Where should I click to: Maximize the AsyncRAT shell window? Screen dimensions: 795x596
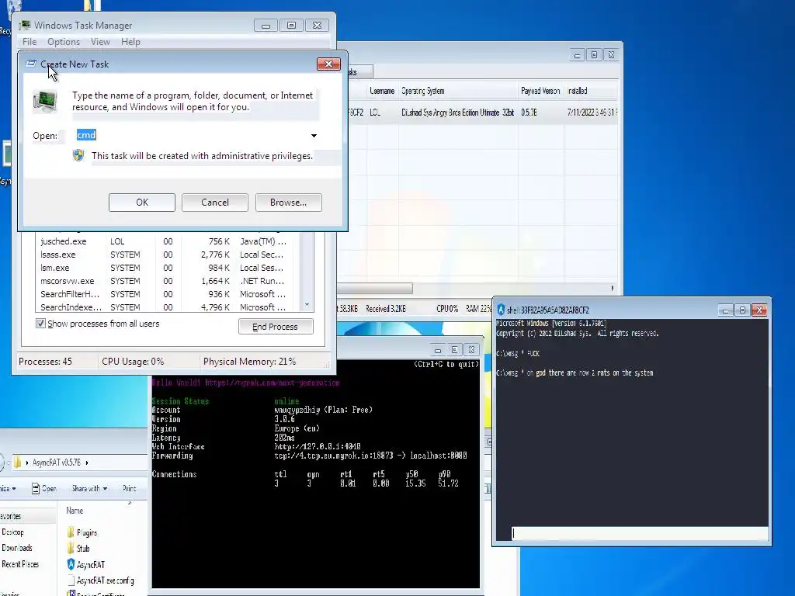pos(742,310)
